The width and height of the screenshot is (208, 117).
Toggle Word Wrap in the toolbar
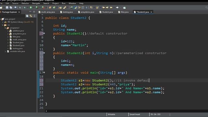(79, 7)
